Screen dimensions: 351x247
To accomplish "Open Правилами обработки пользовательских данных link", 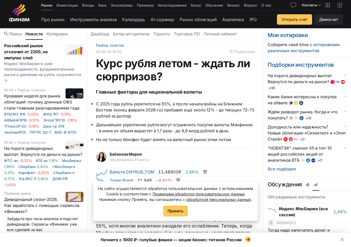I will coord(199,194).
